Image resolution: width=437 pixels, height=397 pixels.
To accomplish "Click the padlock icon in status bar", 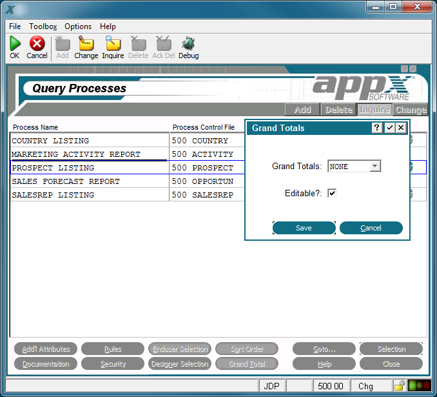I will coord(400,386).
